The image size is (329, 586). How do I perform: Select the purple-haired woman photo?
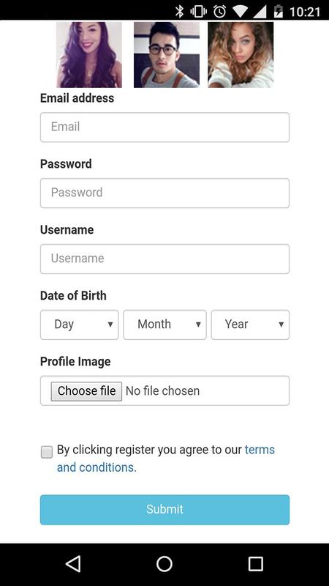click(89, 54)
